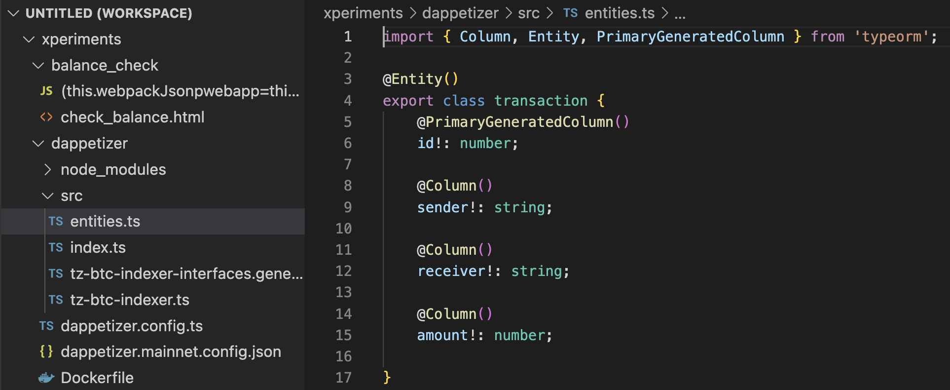The height and width of the screenshot is (390, 950).
Task: Click the TS icon beside index.ts
Action: tap(56, 248)
